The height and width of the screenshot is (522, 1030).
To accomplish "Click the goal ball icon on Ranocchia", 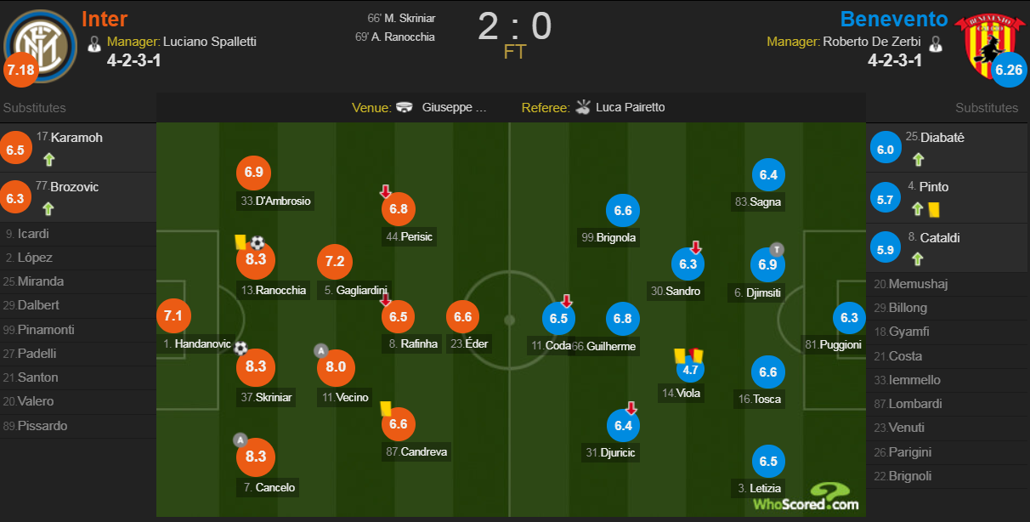I will (257, 242).
